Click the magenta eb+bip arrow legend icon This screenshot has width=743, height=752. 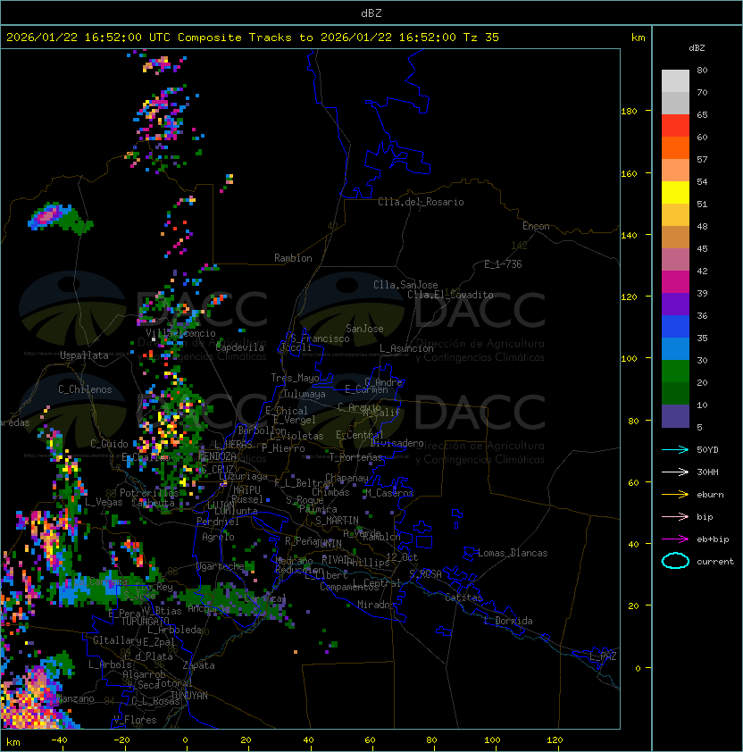(x=675, y=539)
